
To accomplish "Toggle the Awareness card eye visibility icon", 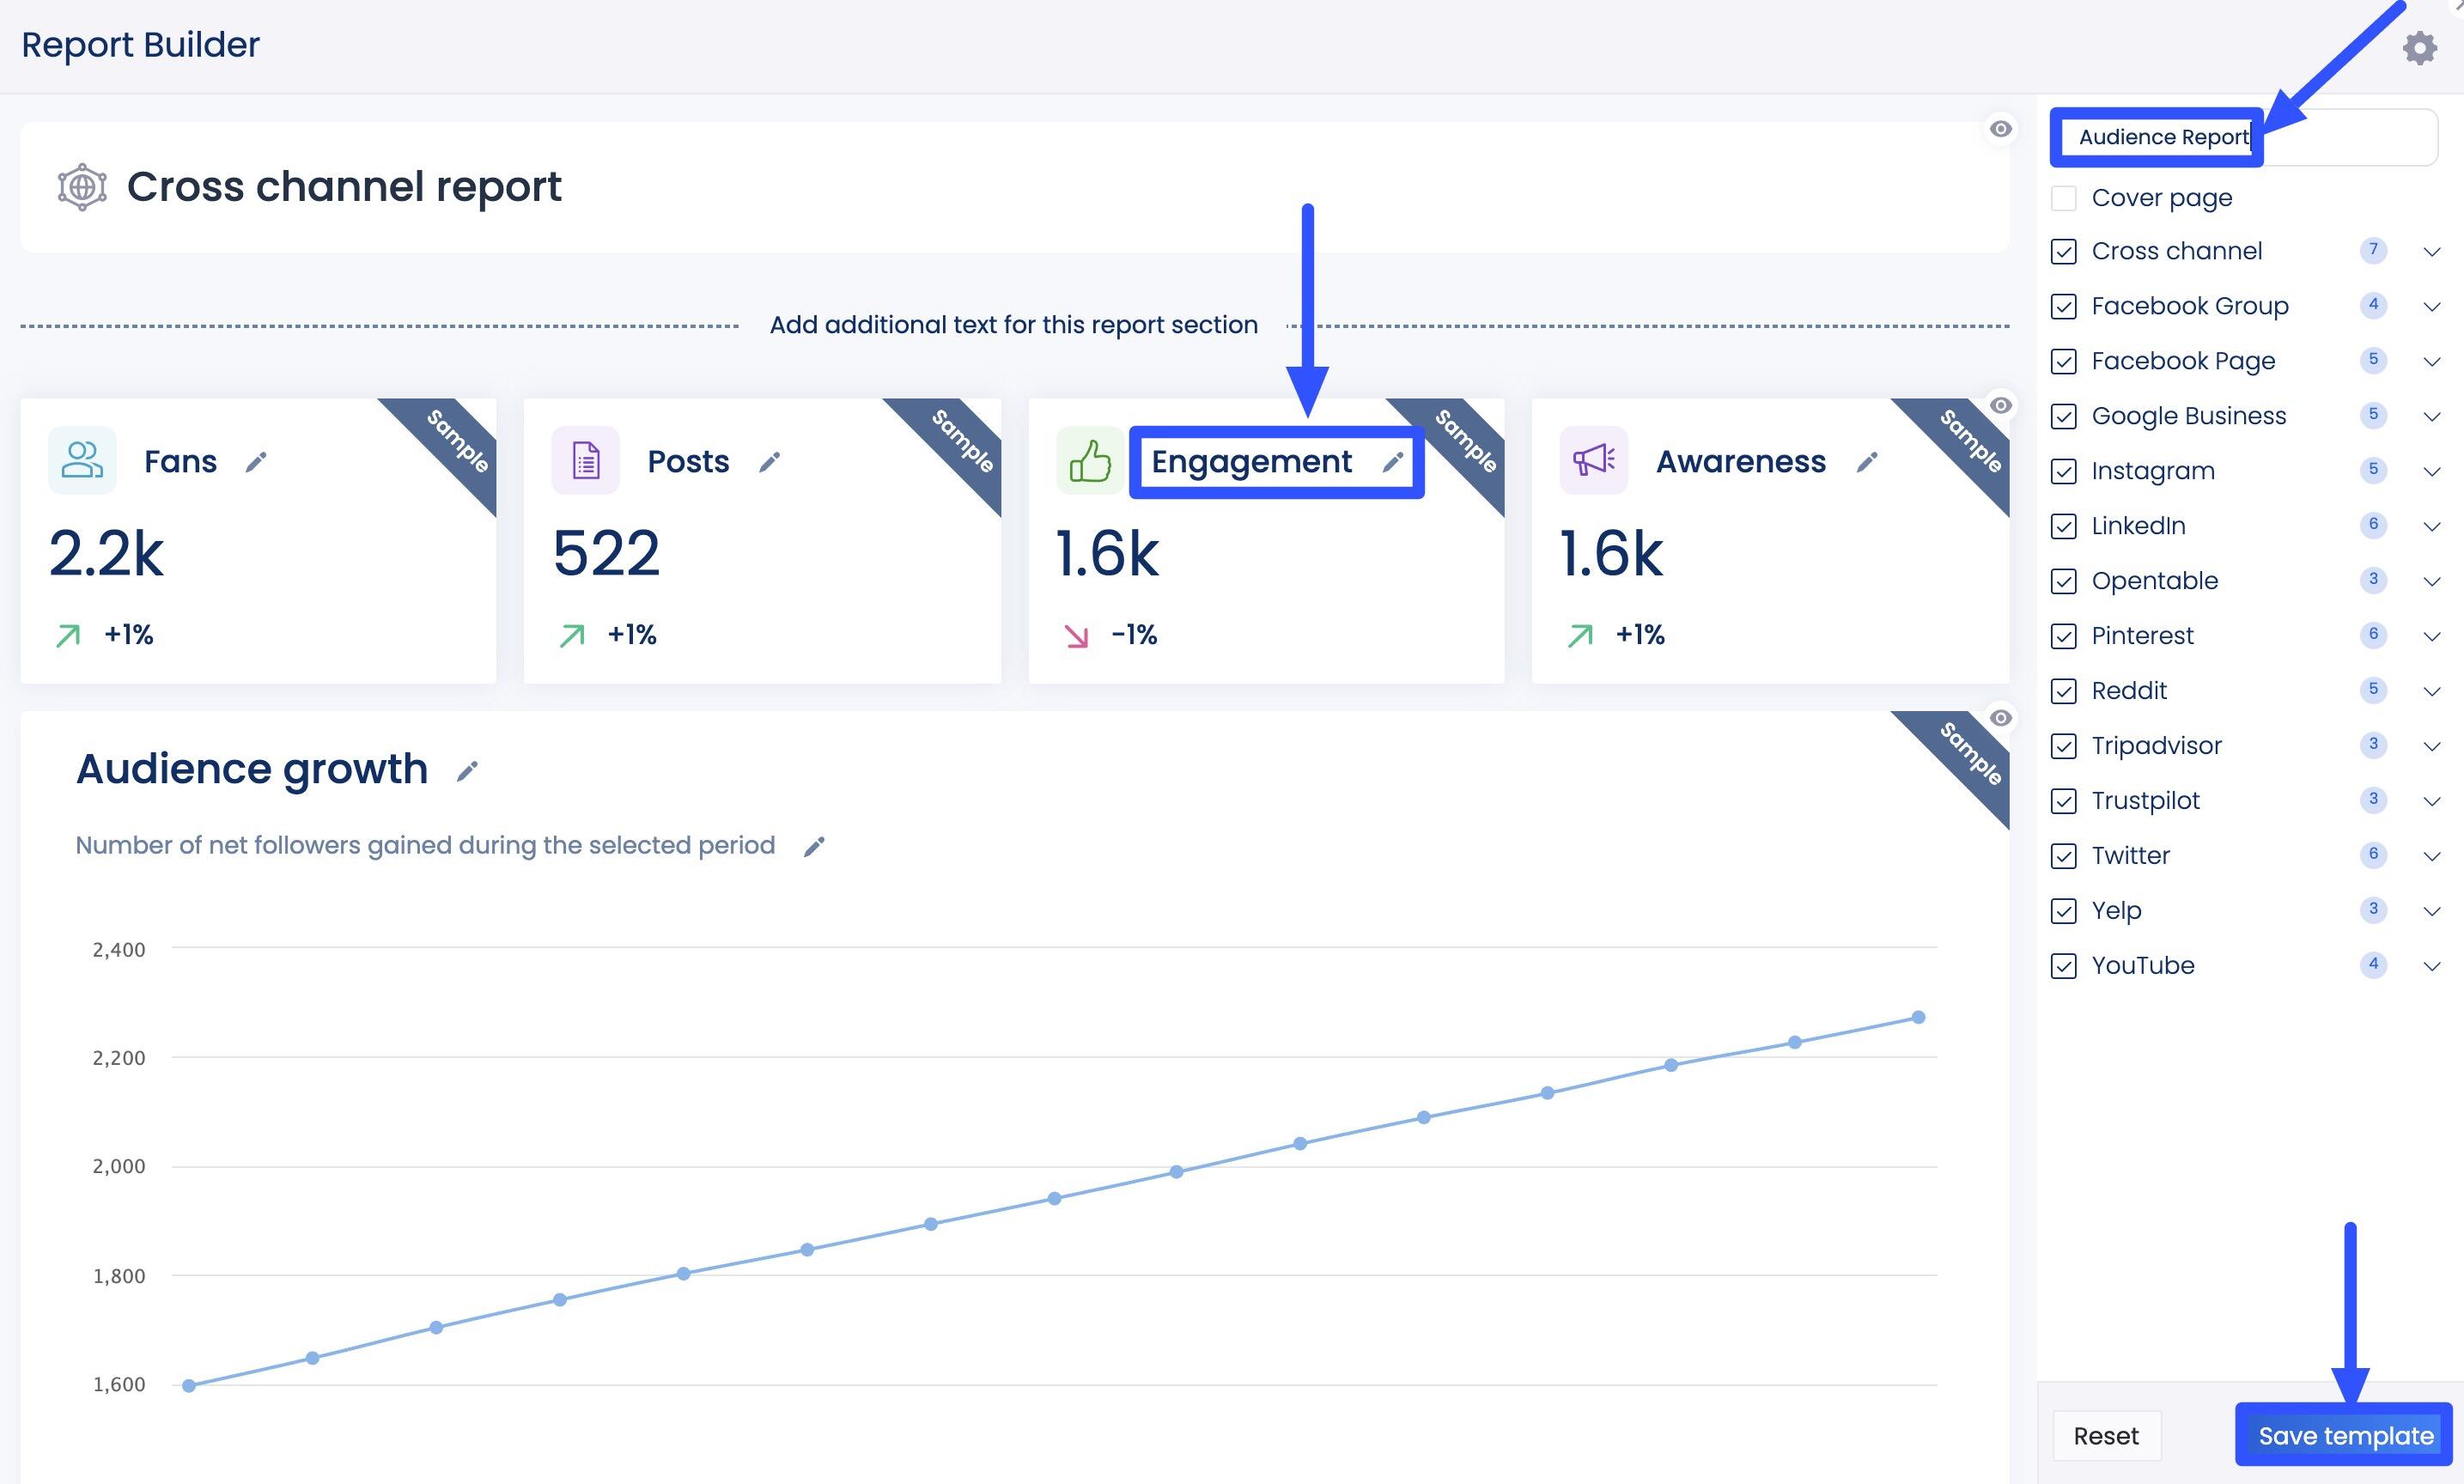I will (2002, 404).
